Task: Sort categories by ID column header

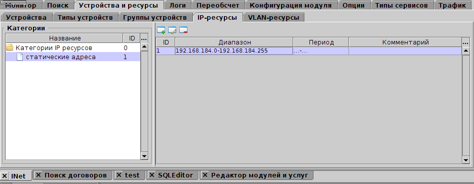Action: (132, 38)
